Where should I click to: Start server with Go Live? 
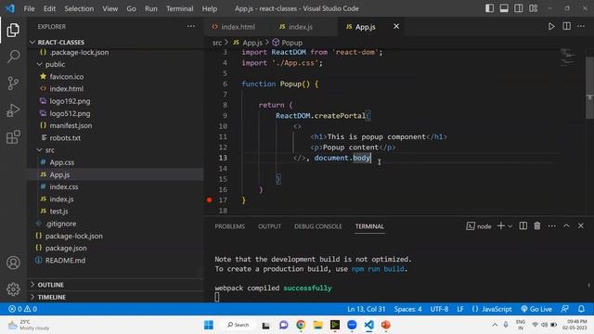536,309
